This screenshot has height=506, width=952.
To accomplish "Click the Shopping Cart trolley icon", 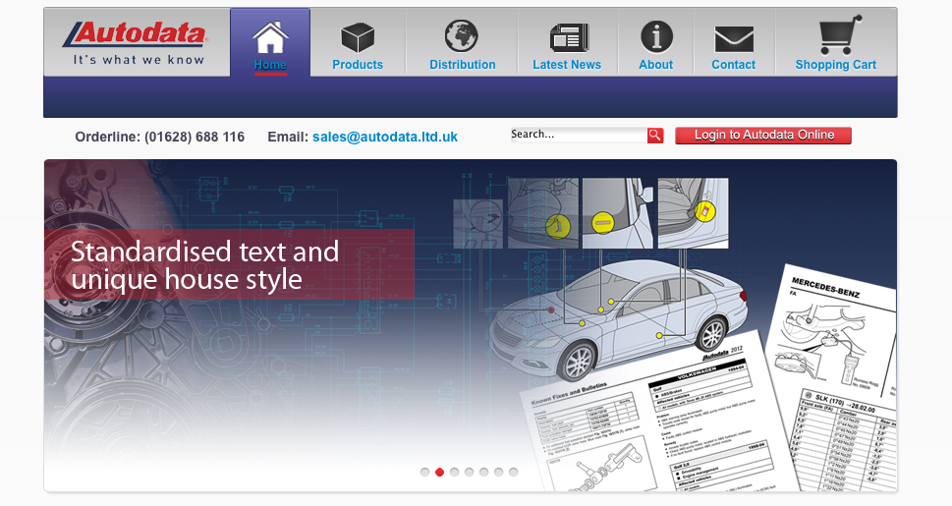I will coord(840,34).
